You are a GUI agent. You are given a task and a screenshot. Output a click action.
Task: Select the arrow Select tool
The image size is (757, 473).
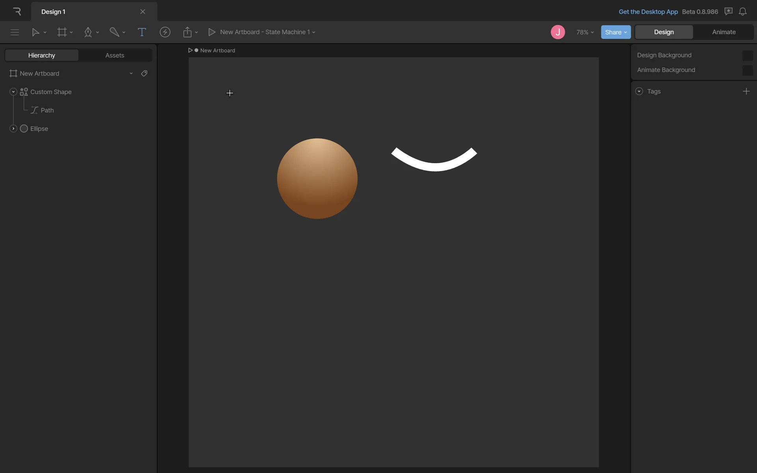pos(35,32)
